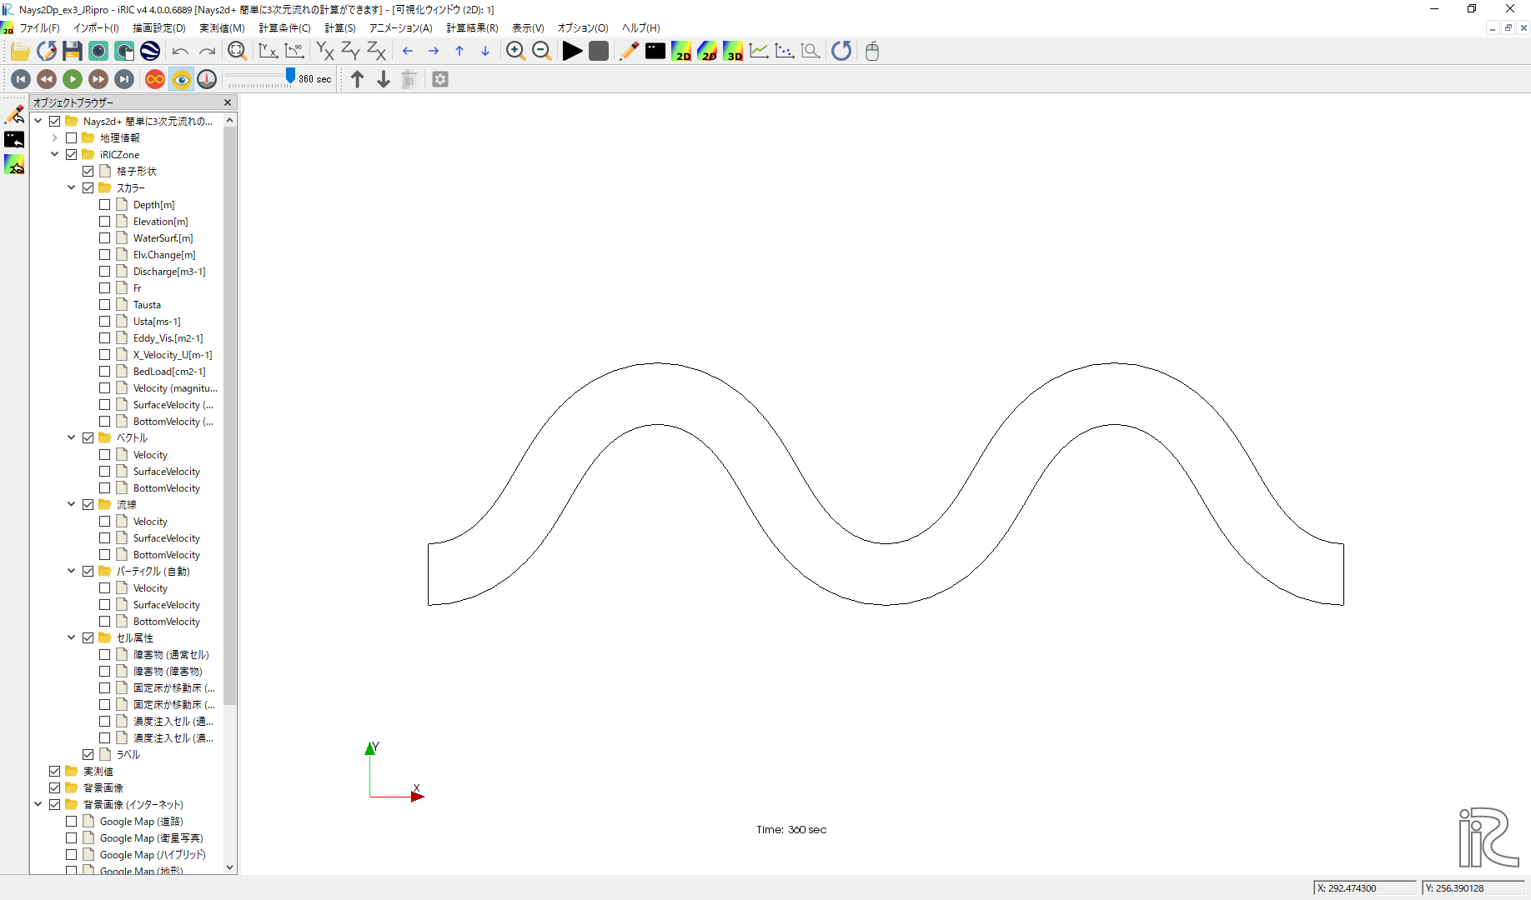This screenshot has width=1531, height=900.
Task: Toggle the orange infinity loop button
Action: [x=155, y=79]
